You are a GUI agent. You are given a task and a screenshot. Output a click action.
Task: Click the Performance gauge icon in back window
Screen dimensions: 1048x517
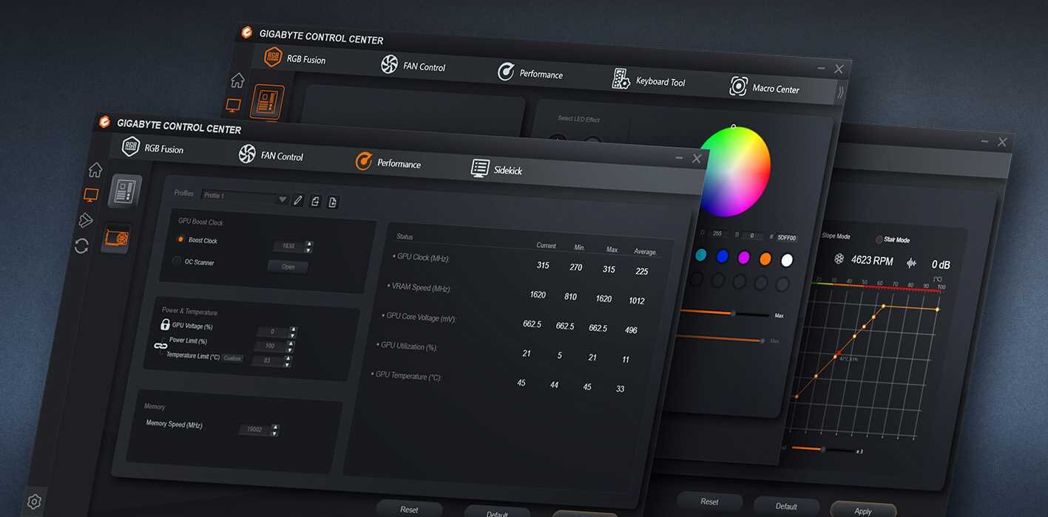pos(506,72)
